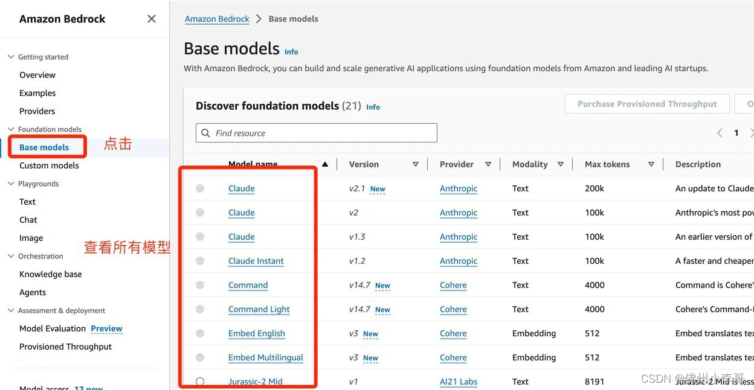Viewport: 754px width, 390px height.
Task: Click AI21 Labs provider link
Action: [459, 382]
